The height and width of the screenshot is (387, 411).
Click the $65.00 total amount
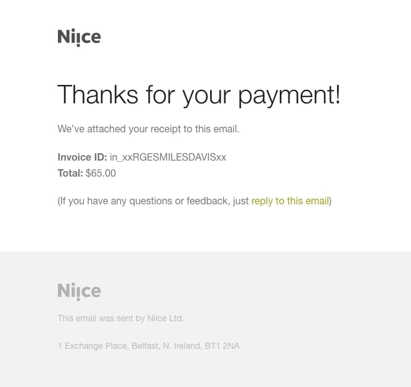click(x=100, y=173)
